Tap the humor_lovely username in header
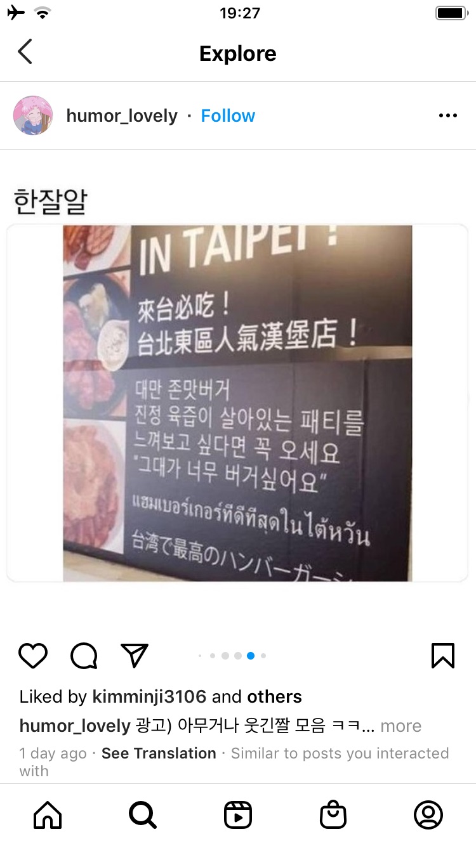476x846 pixels. click(122, 116)
